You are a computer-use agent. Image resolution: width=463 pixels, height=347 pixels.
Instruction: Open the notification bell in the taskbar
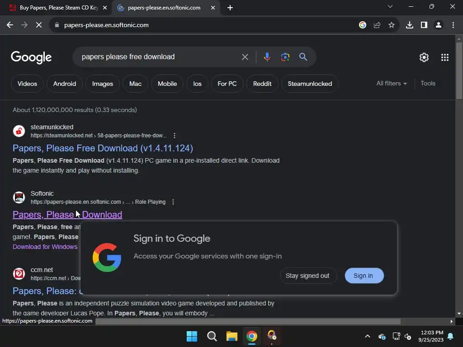click(450, 336)
